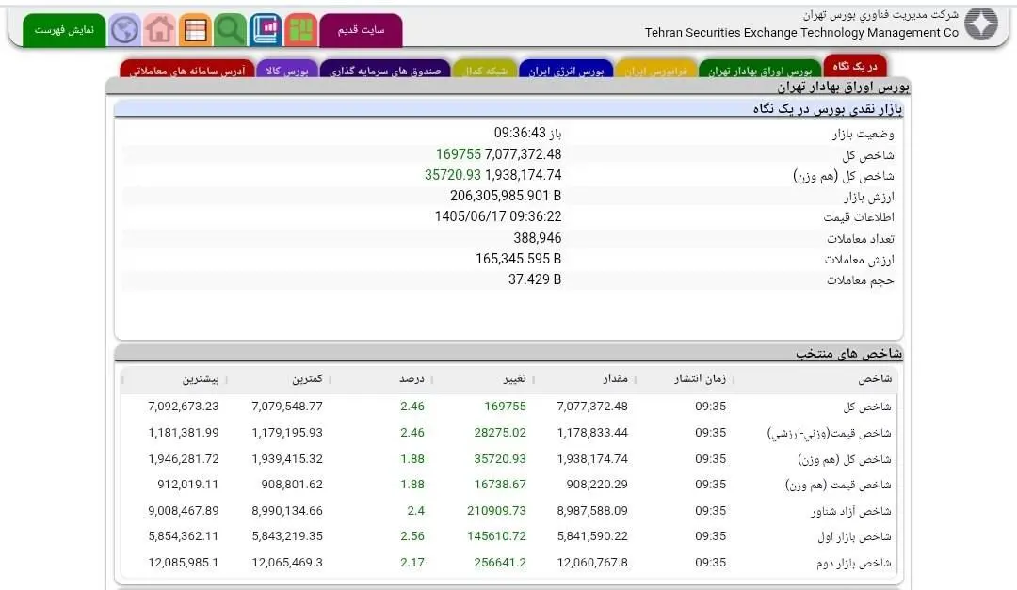
Task: Click the شاخص کل (هم وزن) table row label
Action: (x=844, y=459)
